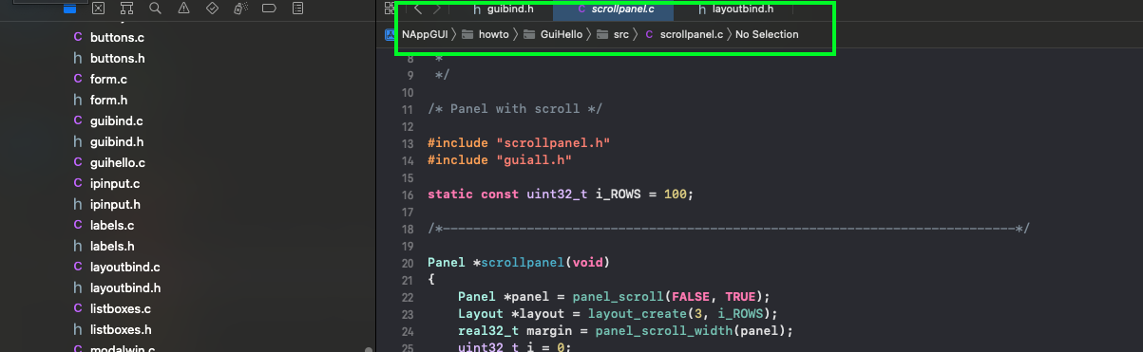Open the Find navigator magnifier icon

155,8
